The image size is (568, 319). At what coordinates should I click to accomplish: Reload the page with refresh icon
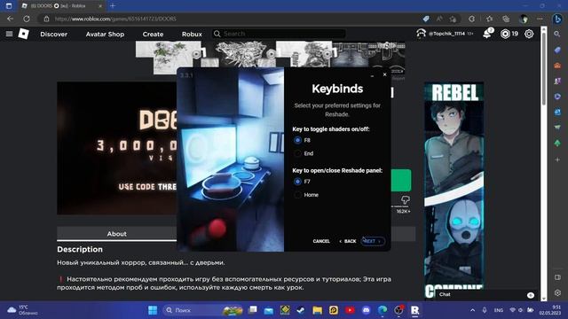27,19
